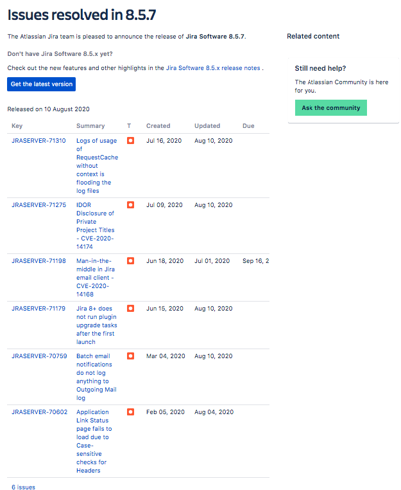Open Jira 8+ plugin upgrade tasks summary
The image size is (401, 490).
(97, 325)
